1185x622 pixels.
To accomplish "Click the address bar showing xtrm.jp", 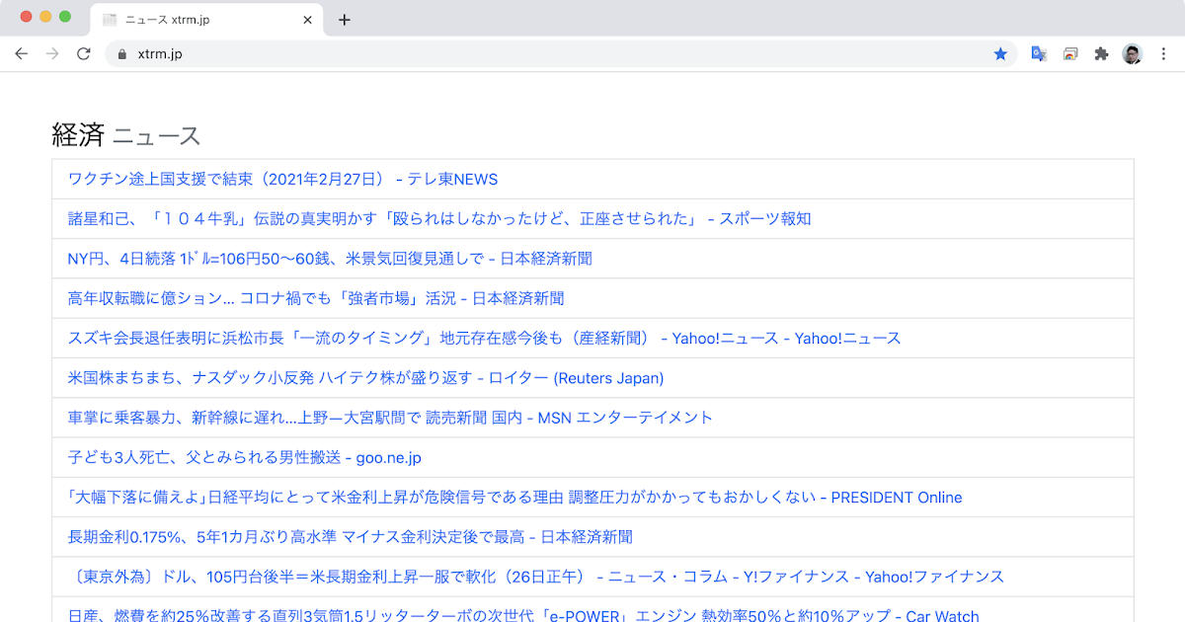I will (x=561, y=54).
